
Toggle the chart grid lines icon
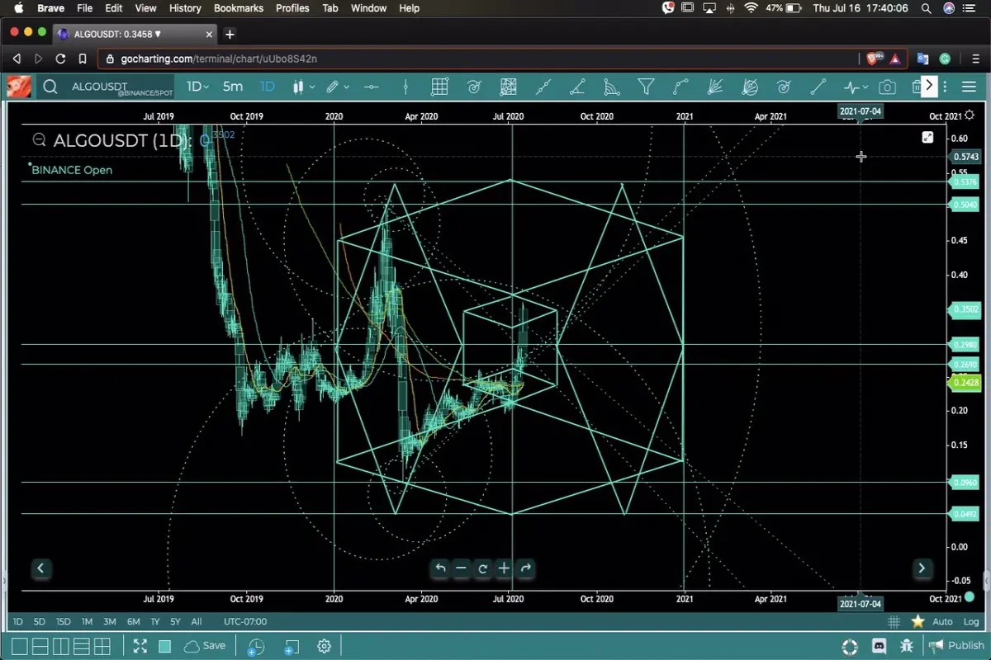(x=894, y=622)
